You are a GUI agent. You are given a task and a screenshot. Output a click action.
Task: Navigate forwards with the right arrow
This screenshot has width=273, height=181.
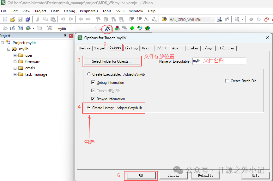(88, 19)
